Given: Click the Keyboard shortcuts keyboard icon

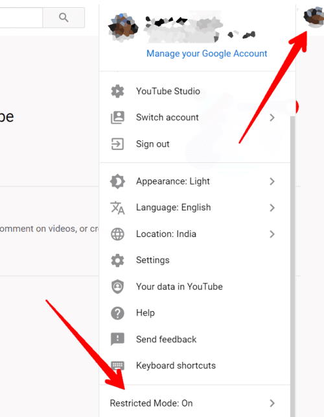Looking at the screenshot, I should [117, 366].
